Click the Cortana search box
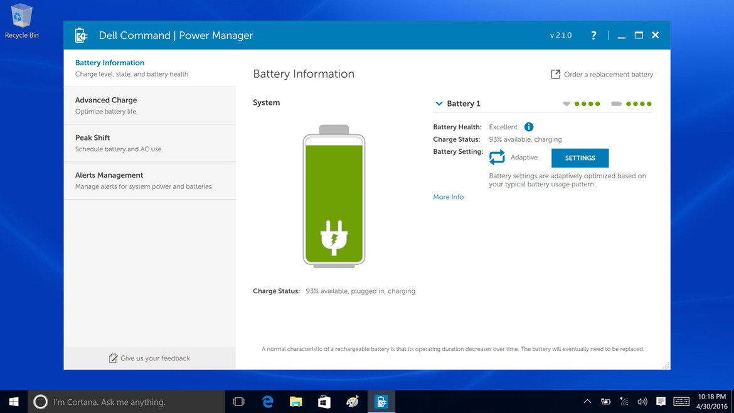 click(x=126, y=402)
